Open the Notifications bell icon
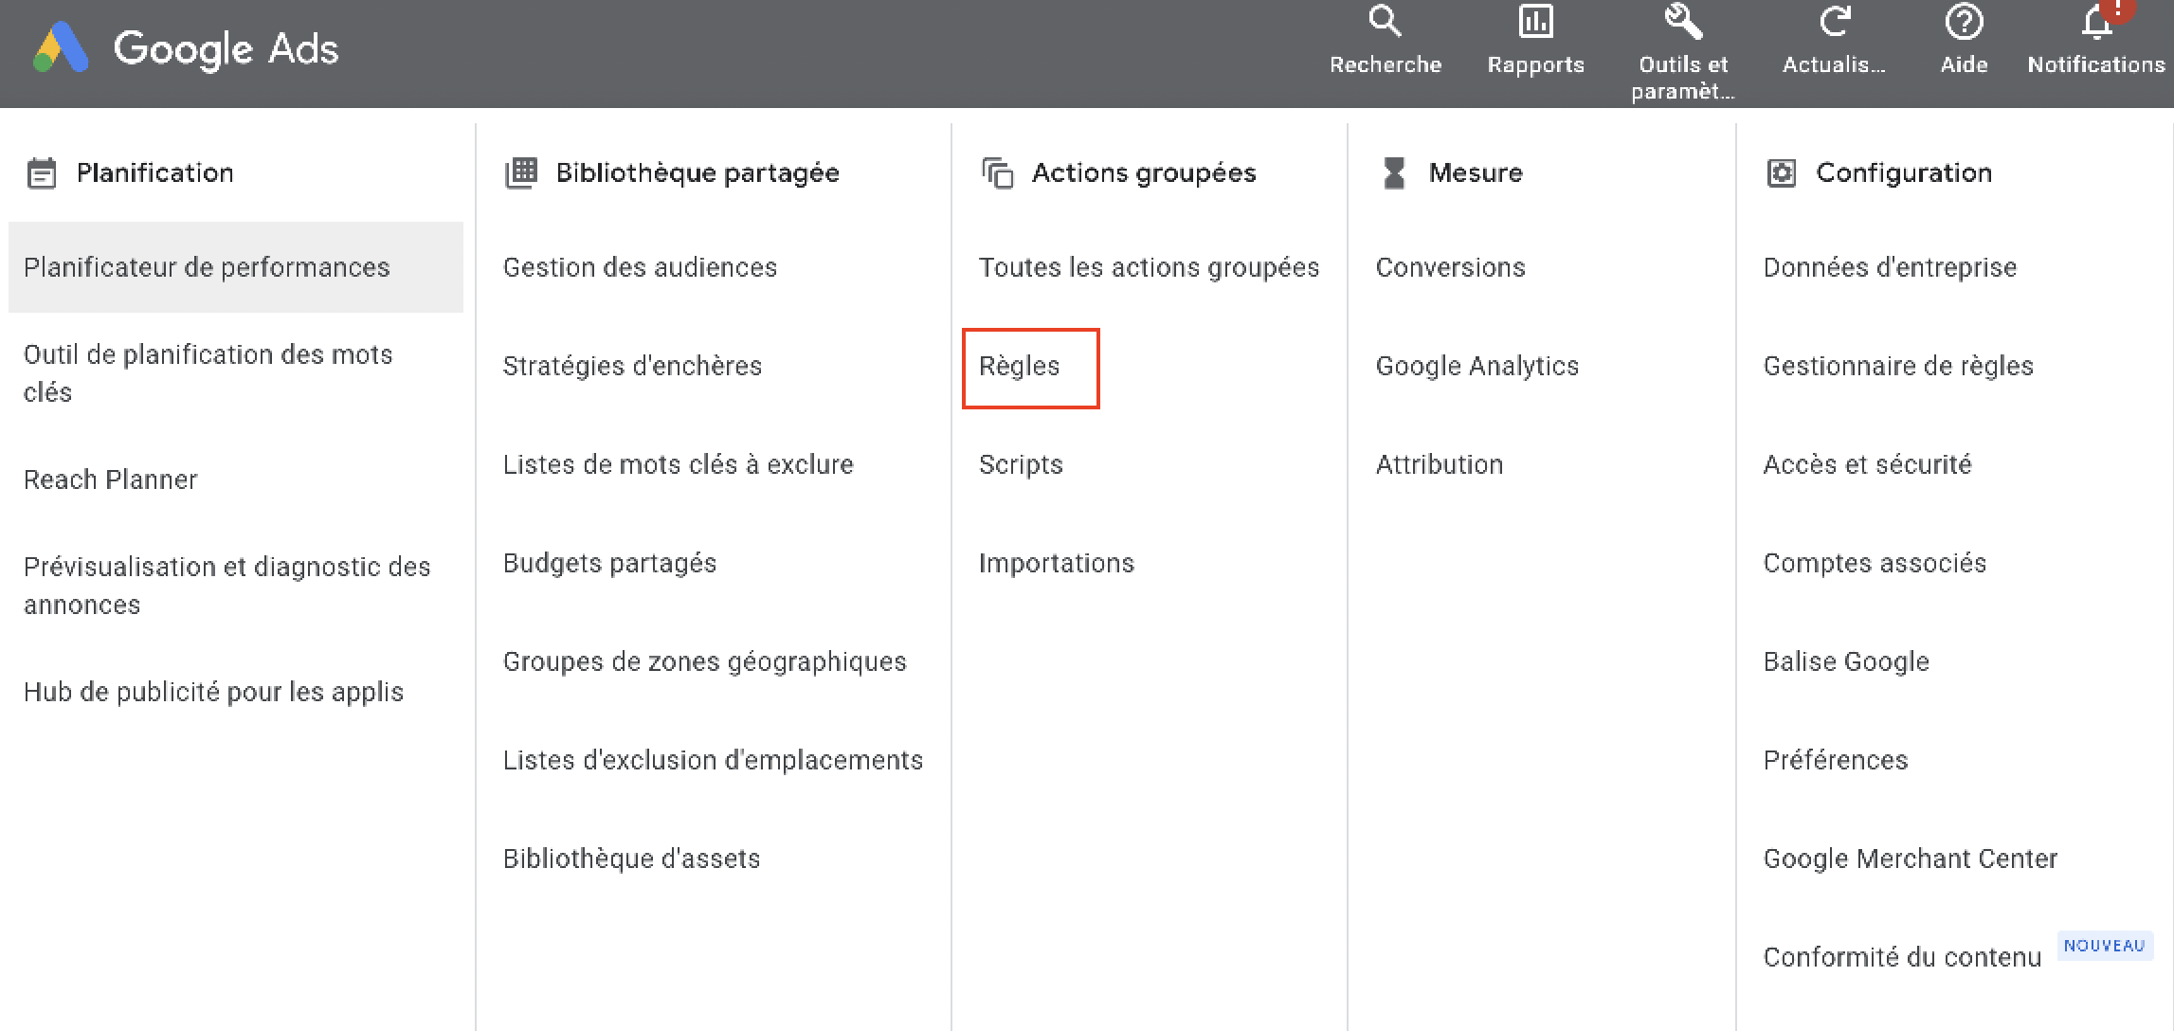This screenshot has height=1031, width=2174. [2096, 23]
